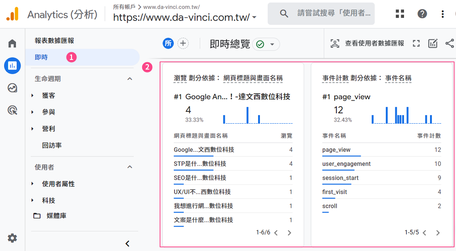
Task: Click the 媒體庫 folder icon
Action: (x=37, y=216)
